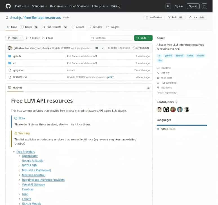Star the repository

tap(196, 17)
